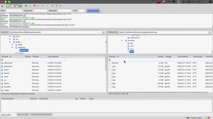Open the Site Manager icon
The width and height of the screenshot is (213, 119).
pos(2,6)
